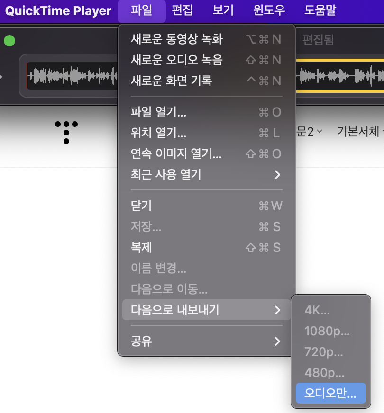Image resolution: width=384 pixels, height=413 pixels.
Task: Open the 편집 menu
Action: [182, 11]
